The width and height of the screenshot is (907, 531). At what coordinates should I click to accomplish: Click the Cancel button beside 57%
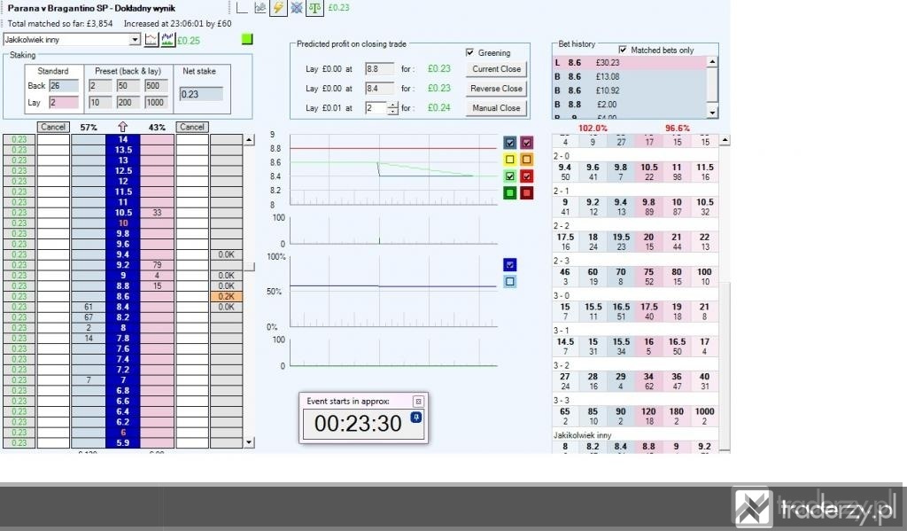tap(53, 127)
